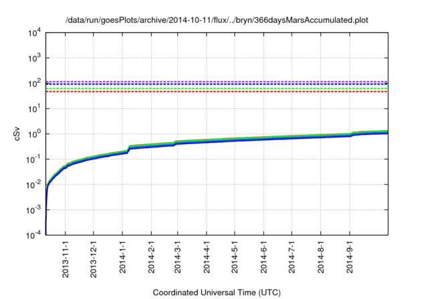Click the 10^2 y-axis tick label
Screen dimensions: 428x299
(x=34, y=83)
